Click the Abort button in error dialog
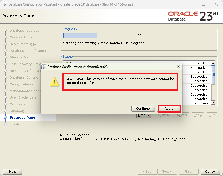The height and width of the screenshot is (176, 223). click(169, 109)
